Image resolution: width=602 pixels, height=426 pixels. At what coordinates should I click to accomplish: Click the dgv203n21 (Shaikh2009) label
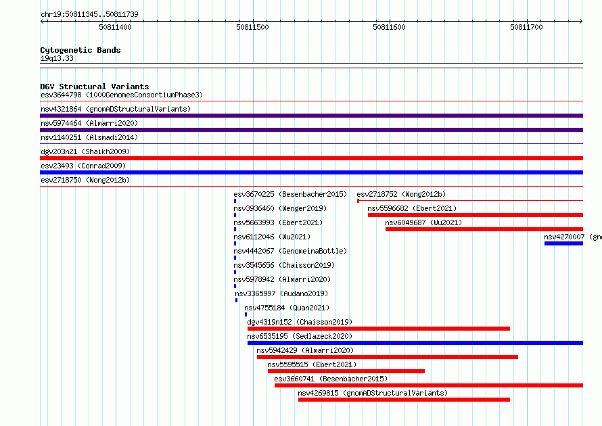pos(85,151)
